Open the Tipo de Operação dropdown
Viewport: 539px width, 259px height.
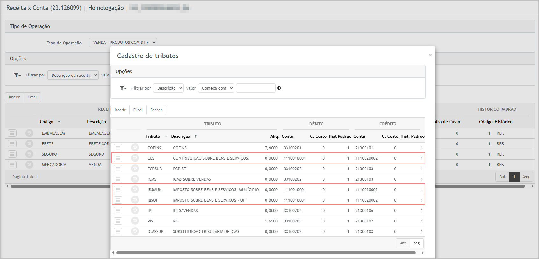pos(123,42)
